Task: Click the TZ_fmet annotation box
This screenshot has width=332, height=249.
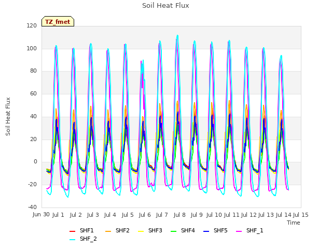Action: pyautogui.click(x=58, y=21)
